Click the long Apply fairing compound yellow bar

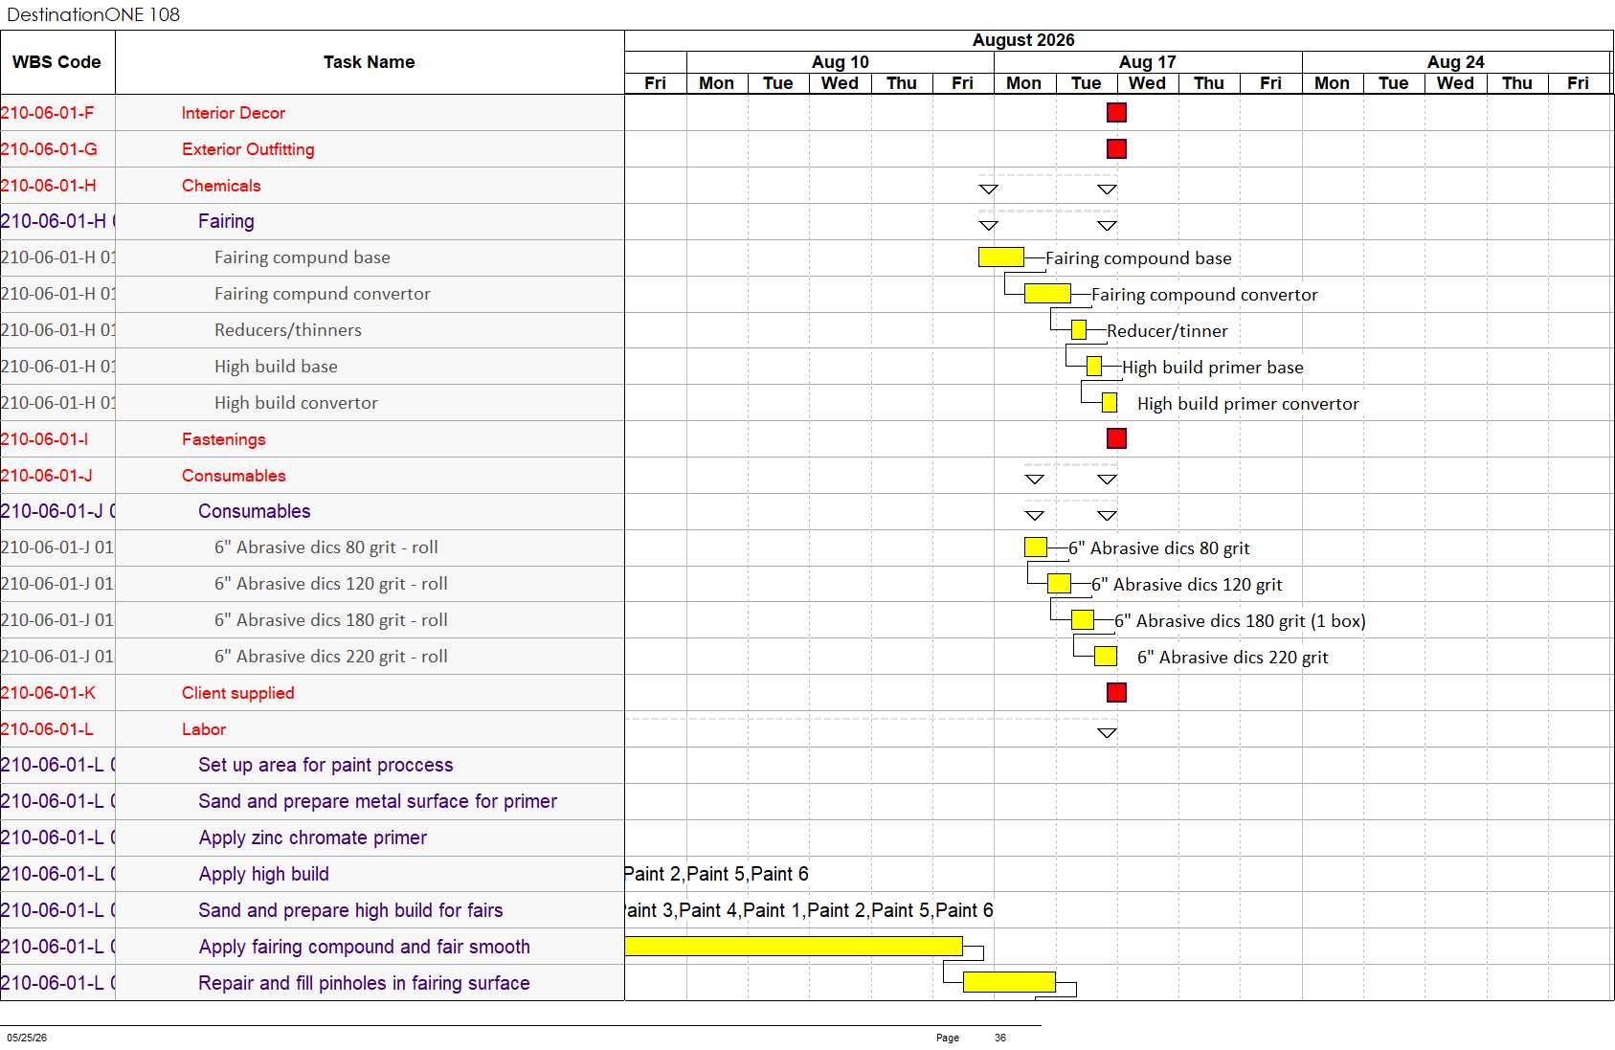(794, 946)
